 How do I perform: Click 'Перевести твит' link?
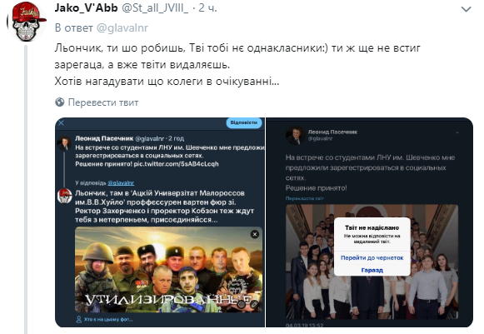(x=103, y=102)
